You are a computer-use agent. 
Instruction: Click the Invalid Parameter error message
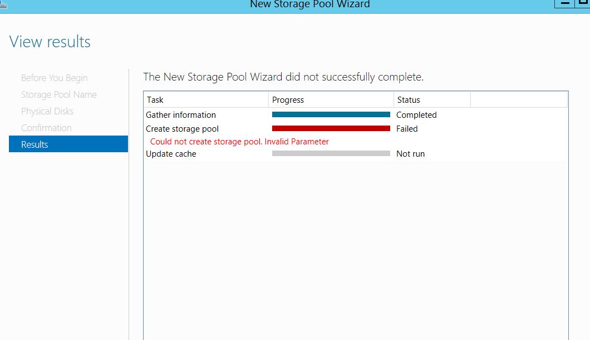pyautogui.click(x=239, y=142)
